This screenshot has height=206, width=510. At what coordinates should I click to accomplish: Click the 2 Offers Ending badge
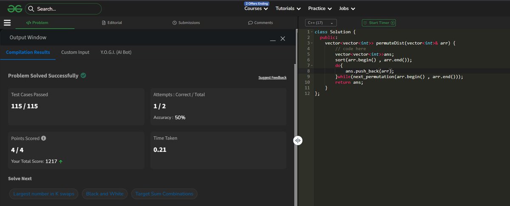click(257, 3)
